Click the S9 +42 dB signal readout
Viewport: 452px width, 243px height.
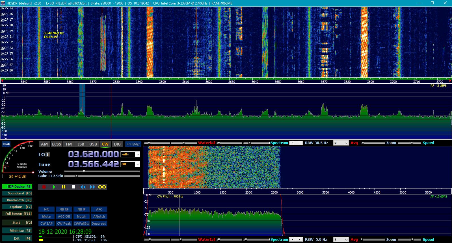tap(17, 176)
